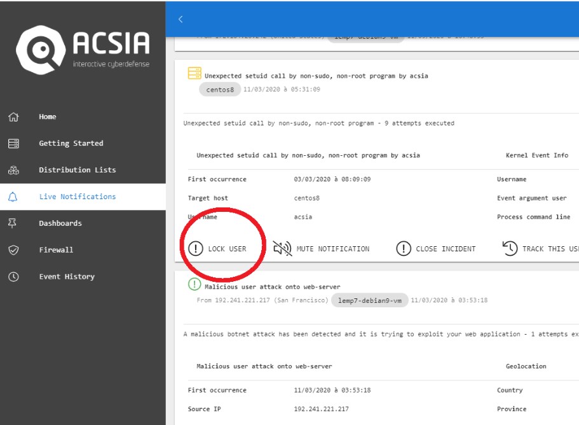Click the '9 attempts executed' description line
Viewport: 579px width, 425px height.
click(319, 123)
